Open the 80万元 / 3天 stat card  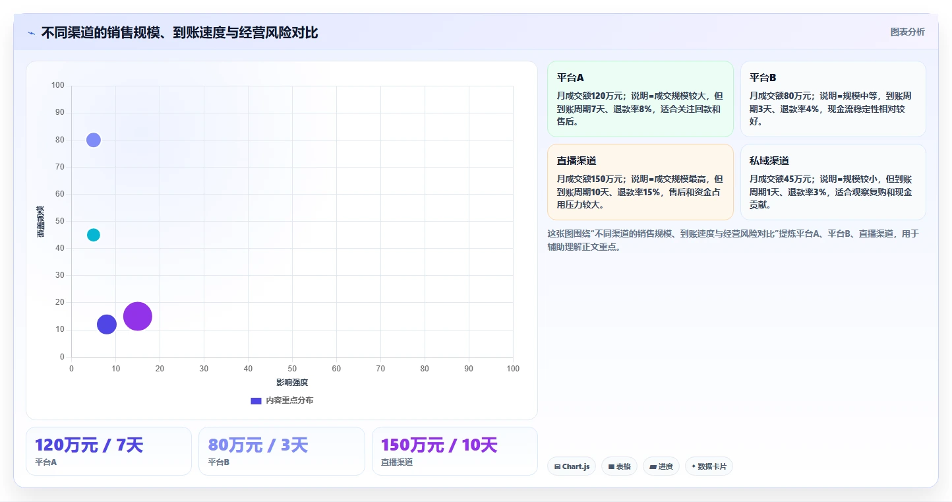point(282,451)
